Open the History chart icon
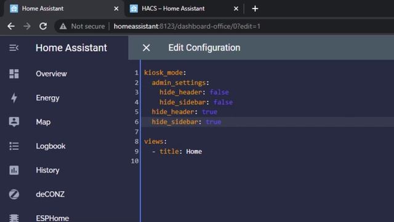394x222 pixels. click(14, 170)
